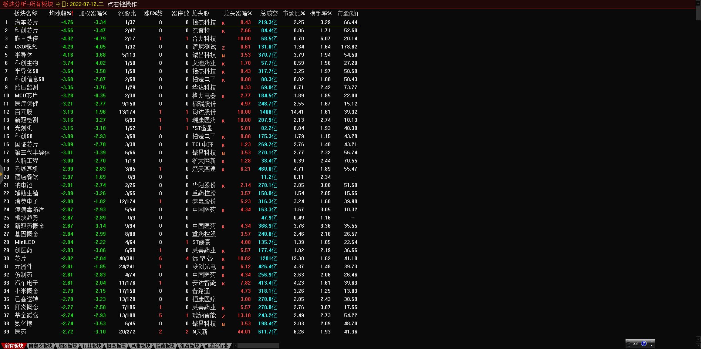Switch to the 概念板块 tab
The width and height of the screenshot is (701, 349).
[116, 346]
